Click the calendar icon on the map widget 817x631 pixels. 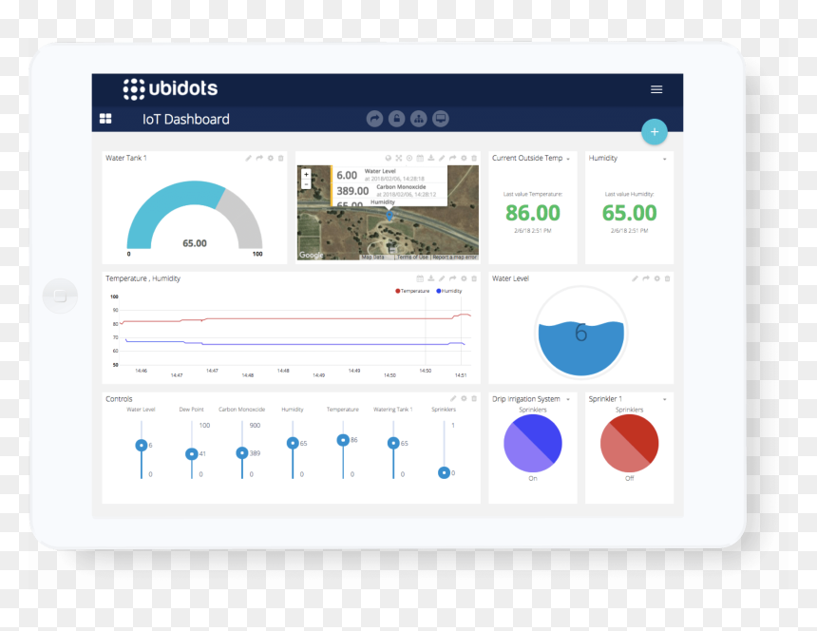coord(420,158)
